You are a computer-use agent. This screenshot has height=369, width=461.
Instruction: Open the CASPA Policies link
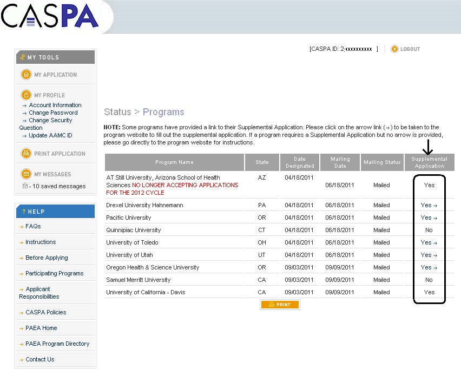pos(46,312)
